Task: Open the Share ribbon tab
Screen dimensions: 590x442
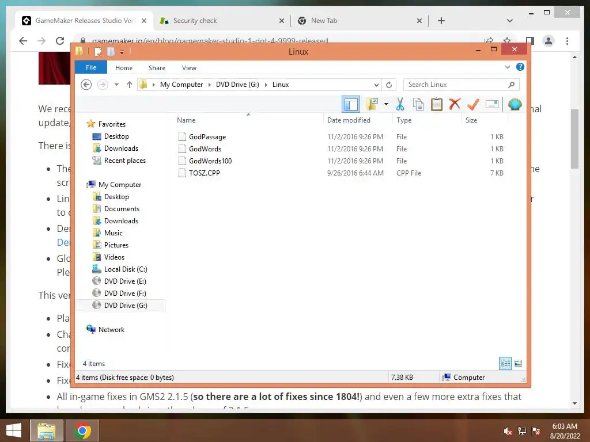Action: [157, 68]
